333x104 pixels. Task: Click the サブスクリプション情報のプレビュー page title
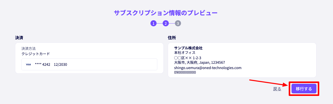click(166, 13)
